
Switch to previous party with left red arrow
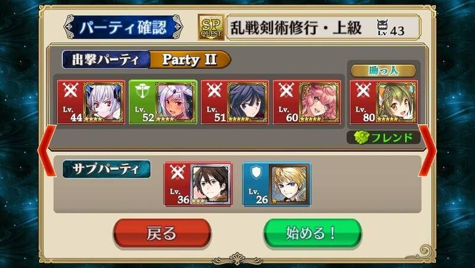click(47, 150)
